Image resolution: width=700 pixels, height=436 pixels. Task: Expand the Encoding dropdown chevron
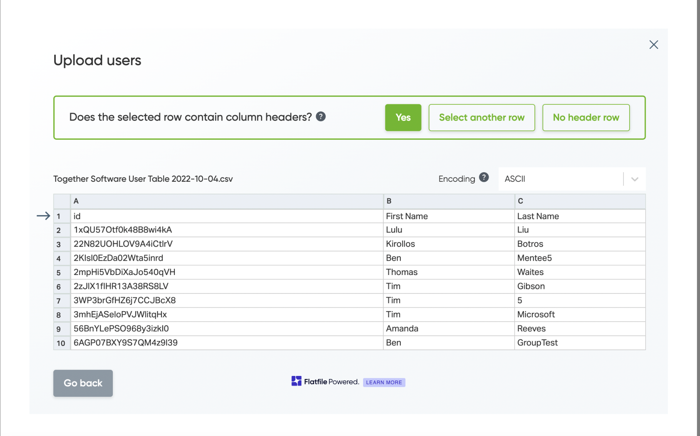tap(635, 179)
